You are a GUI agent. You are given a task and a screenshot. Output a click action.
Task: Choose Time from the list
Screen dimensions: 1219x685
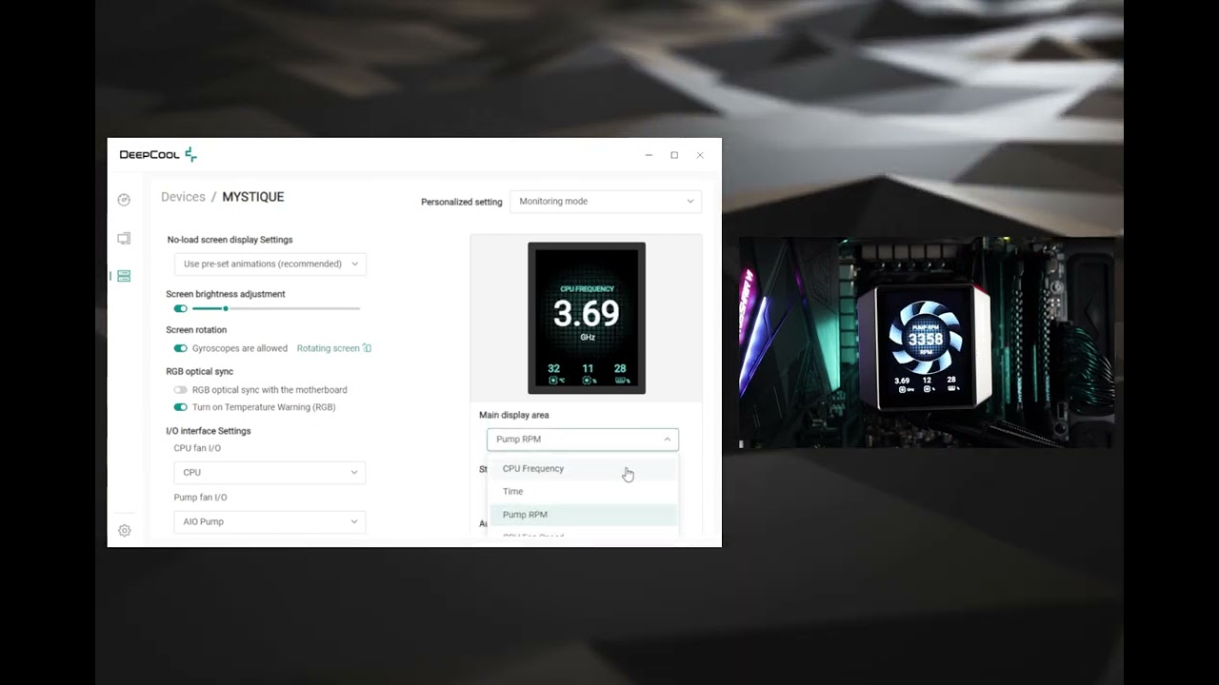[583, 492]
